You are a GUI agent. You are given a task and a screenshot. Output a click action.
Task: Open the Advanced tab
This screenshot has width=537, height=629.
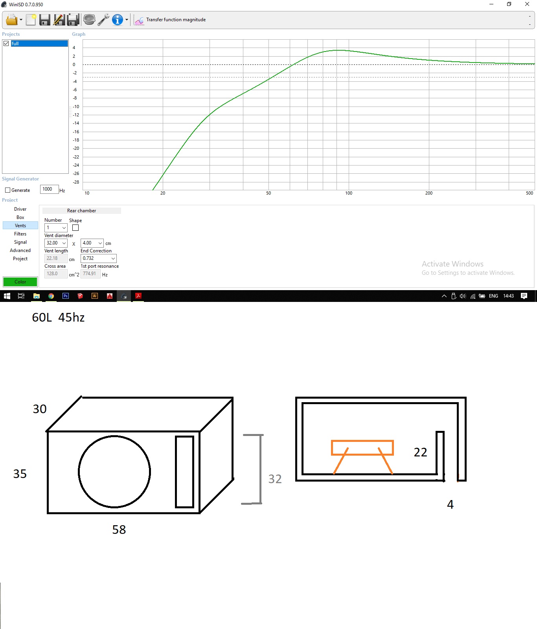(x=20, y=250)
